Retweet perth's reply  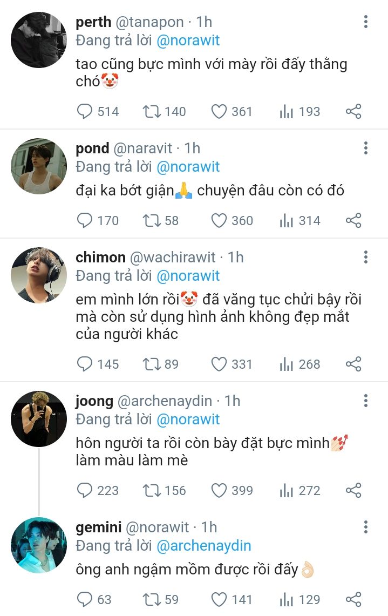pos(151,112)
